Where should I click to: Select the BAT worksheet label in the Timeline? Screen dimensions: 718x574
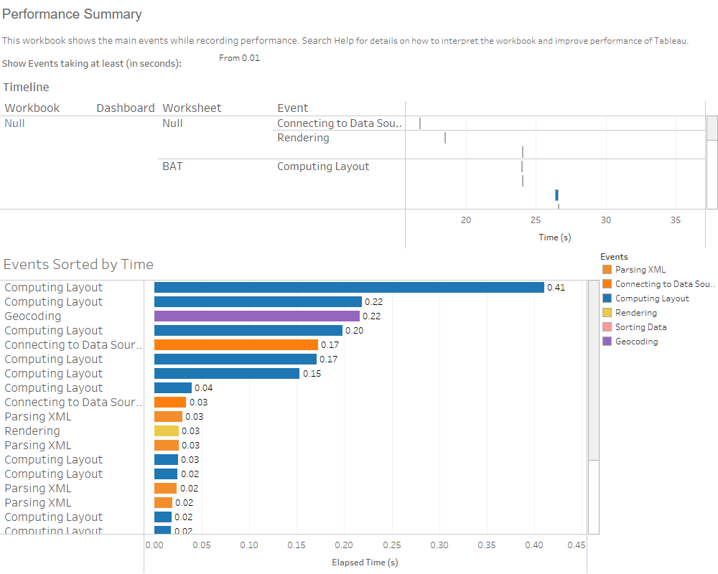(172, 166)
